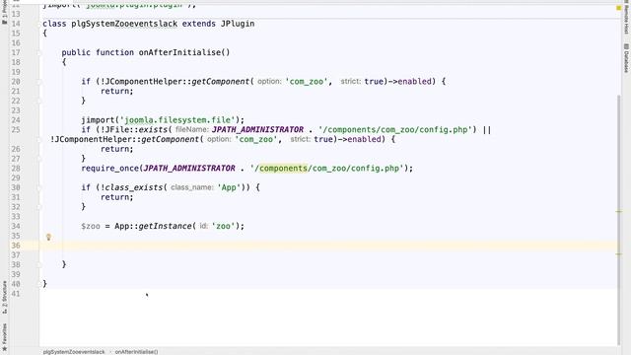631x355 pixels.
Task: Click 'getInstance' method call on line 34
Action: tap(165, 226)
